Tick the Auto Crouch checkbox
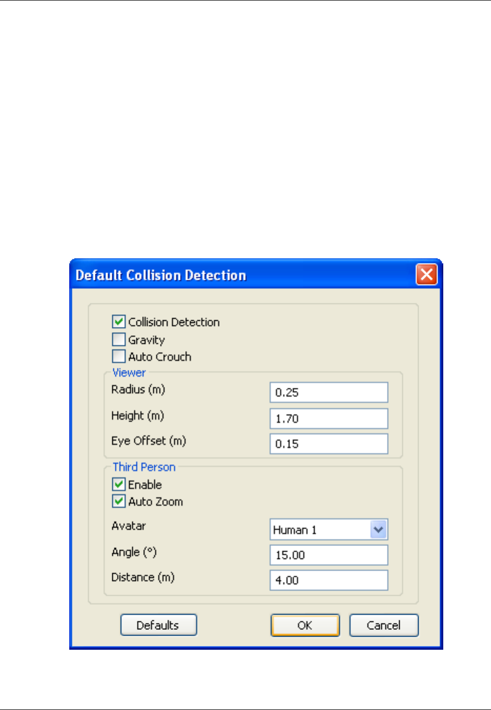Screen dimensions: 491x710 point(119,356)
